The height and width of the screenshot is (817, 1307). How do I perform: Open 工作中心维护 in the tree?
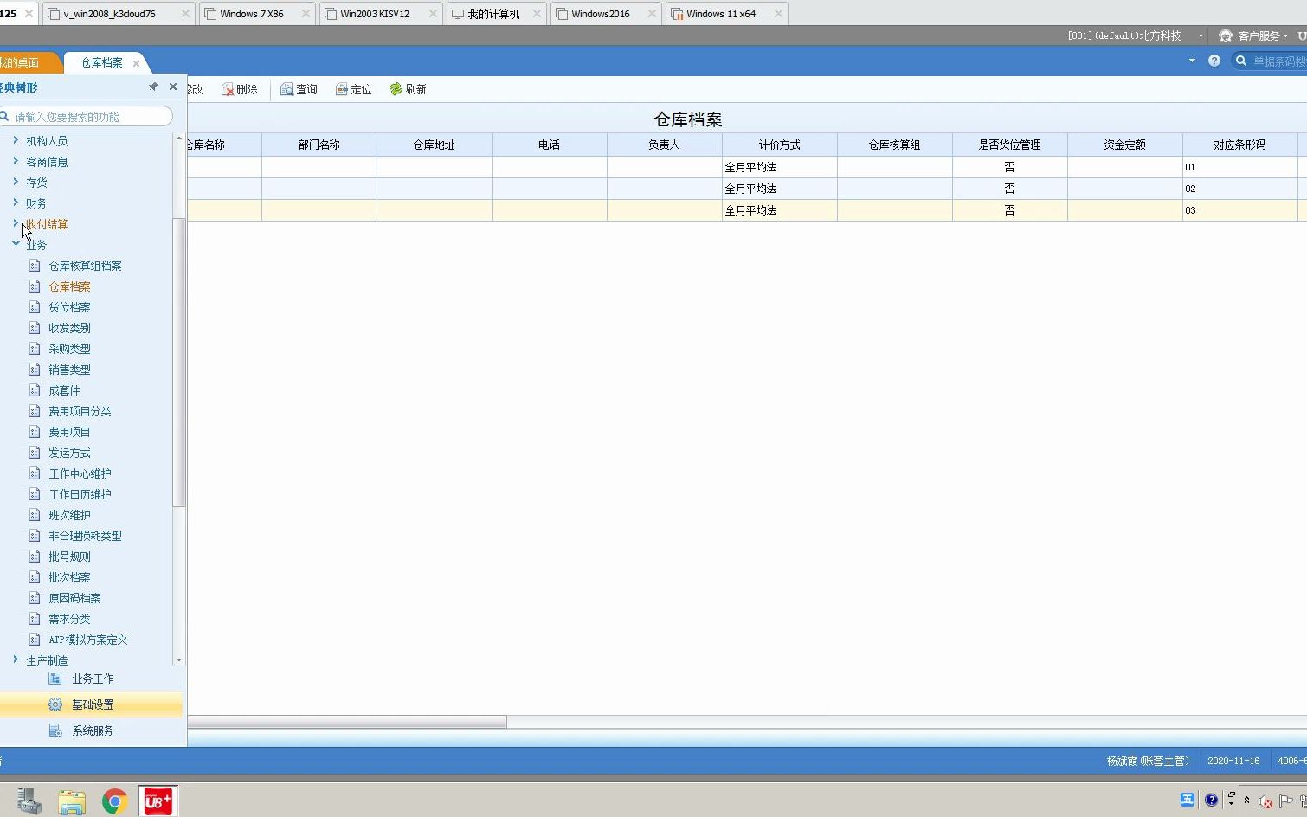[80, 473]
